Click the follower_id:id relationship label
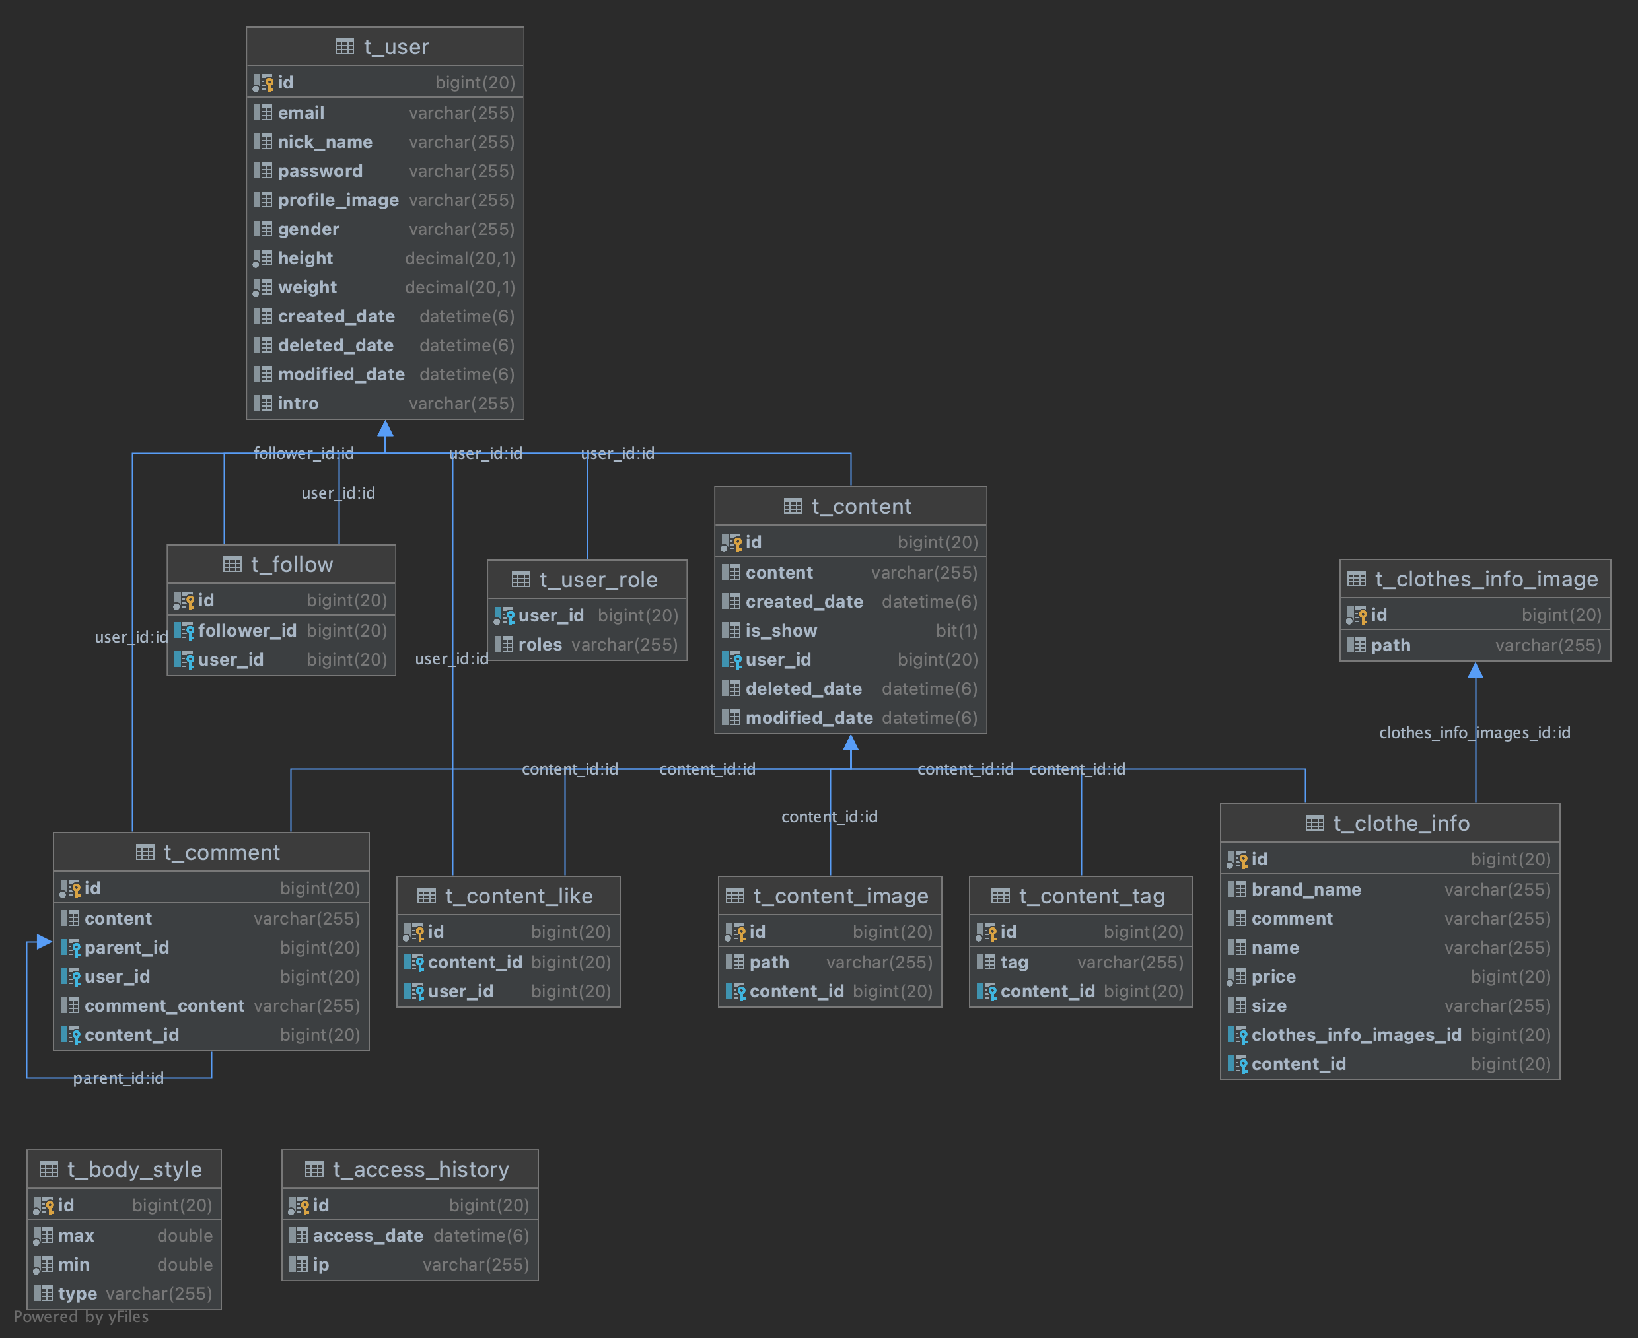This screenshot has height=1338, width=1638. pos(304,454)
